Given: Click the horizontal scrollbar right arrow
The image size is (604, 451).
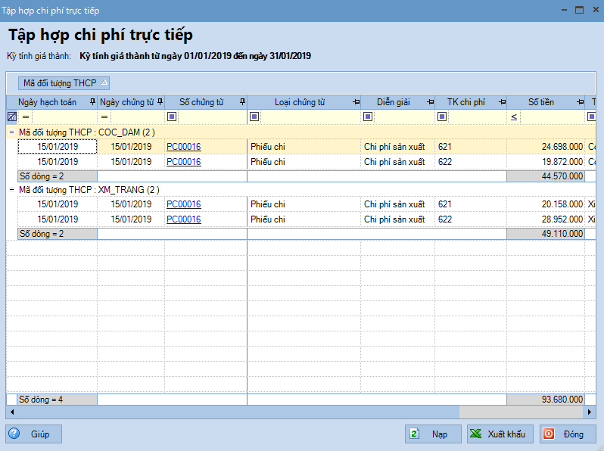Looking at the screenshot, I should pyautogui.click(x=591, y=412).
